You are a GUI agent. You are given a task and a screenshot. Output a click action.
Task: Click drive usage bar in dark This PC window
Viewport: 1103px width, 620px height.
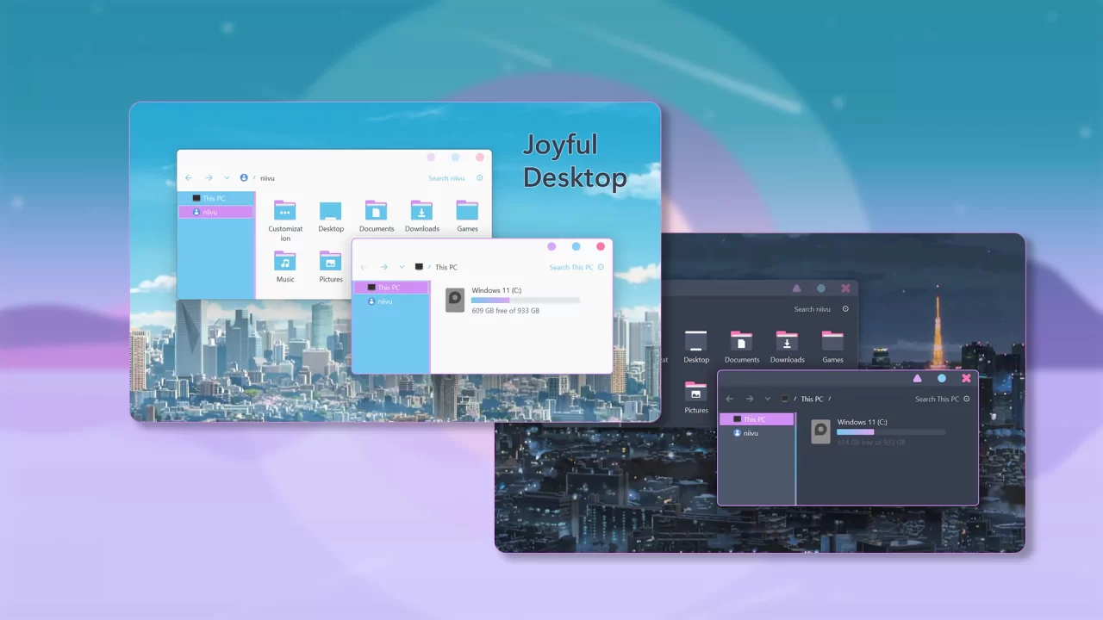[x=891, y=432]
